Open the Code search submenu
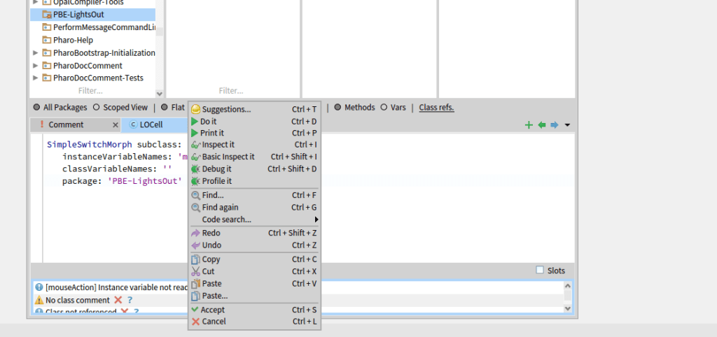 tap(226, 220)
